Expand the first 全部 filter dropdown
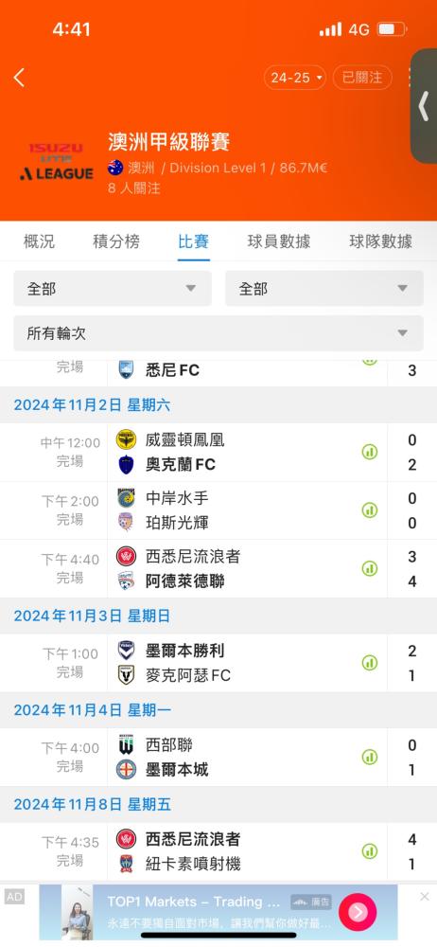This screenshot has width=437, height=947. (113, 288)
